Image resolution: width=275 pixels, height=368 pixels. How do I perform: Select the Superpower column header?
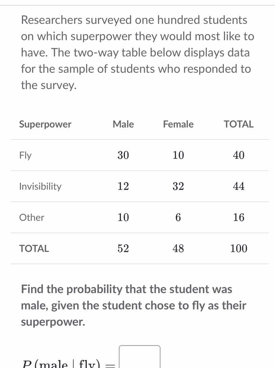click(x=45, y=124)
